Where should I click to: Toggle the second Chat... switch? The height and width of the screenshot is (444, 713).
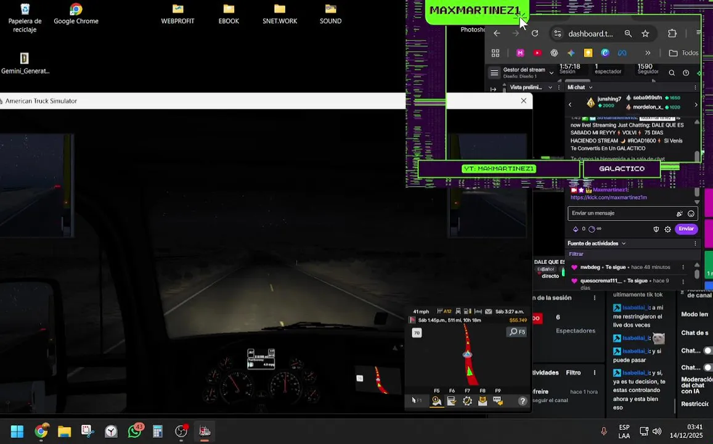coord(707,368)
